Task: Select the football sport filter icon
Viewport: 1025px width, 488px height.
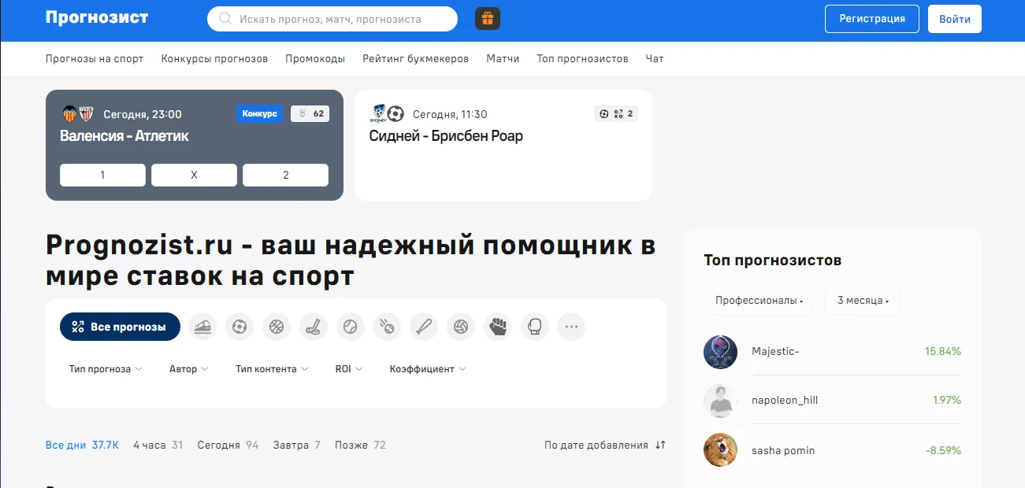Action: 240,327
